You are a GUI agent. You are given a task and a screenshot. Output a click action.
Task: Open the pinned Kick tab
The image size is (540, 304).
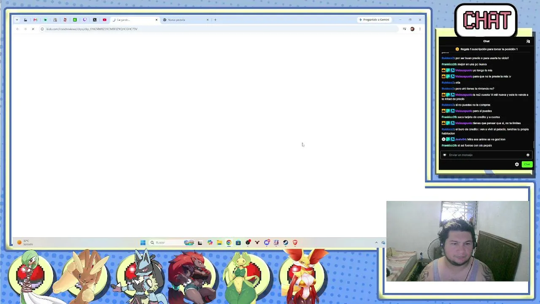coord(75,20)
